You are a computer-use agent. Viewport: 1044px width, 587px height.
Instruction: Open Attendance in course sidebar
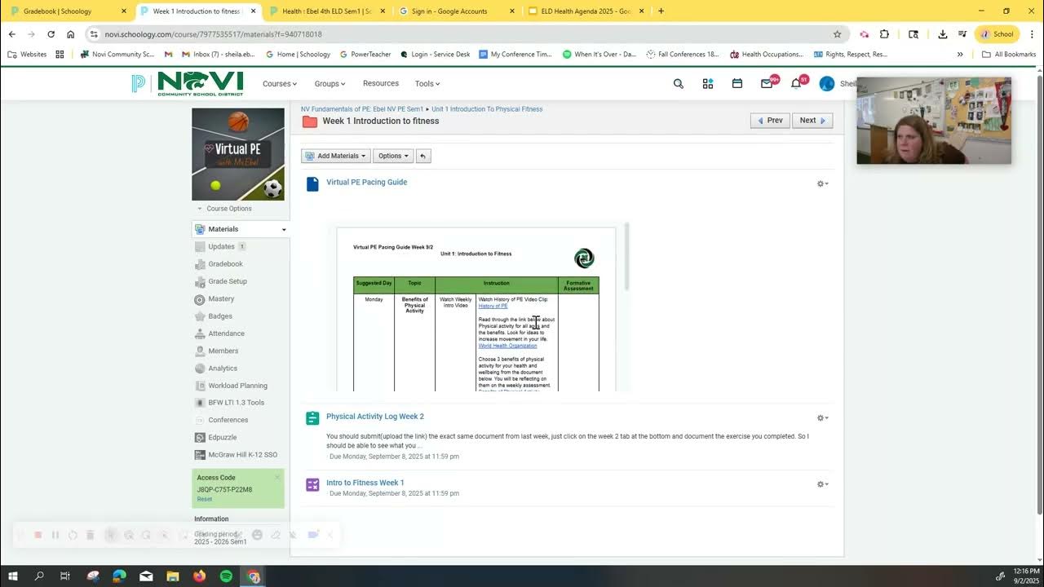tap(226, 333)
